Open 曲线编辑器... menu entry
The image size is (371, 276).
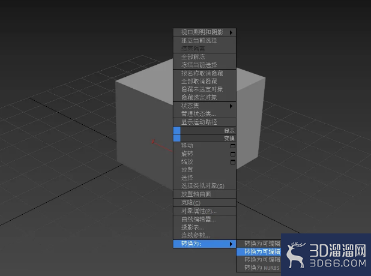205,220
